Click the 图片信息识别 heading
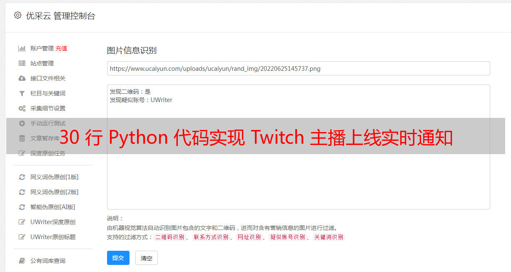Image resolution: width=511 pixels, height=272 pixels. pos(132,50)
